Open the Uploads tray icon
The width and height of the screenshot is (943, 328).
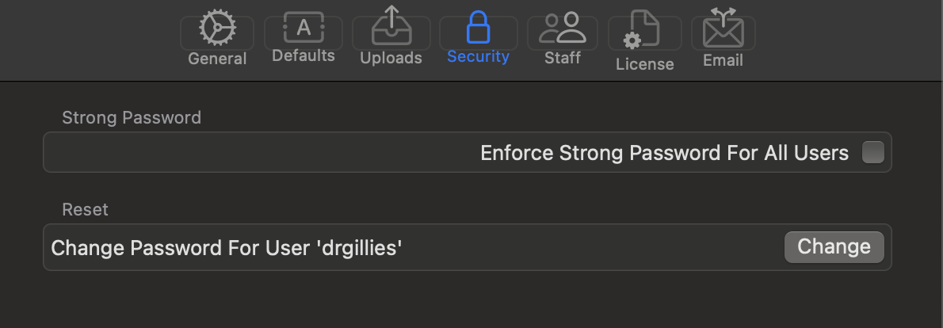[x=391, y=26]
